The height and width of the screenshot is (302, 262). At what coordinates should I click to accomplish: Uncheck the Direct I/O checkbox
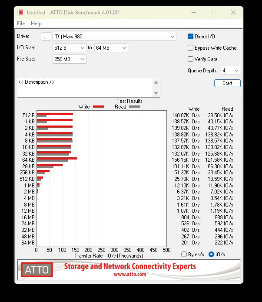click(190, 37)
